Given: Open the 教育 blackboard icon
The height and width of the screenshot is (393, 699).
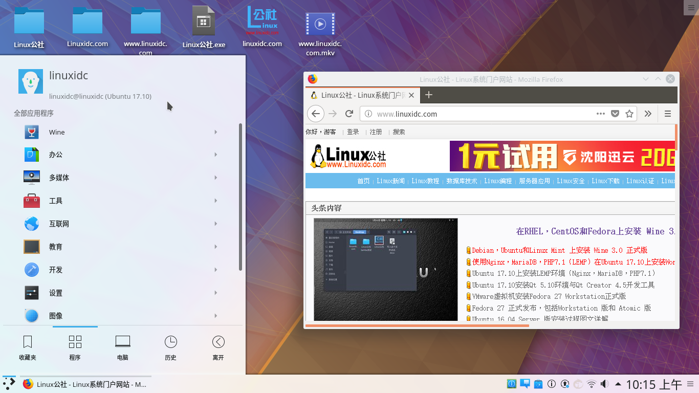Looking at the screenshot, I should tap(32, 247).
